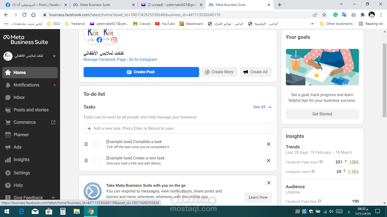Go to Posts and stories
The height and width of the screenshot is (217, 387).
30,110
